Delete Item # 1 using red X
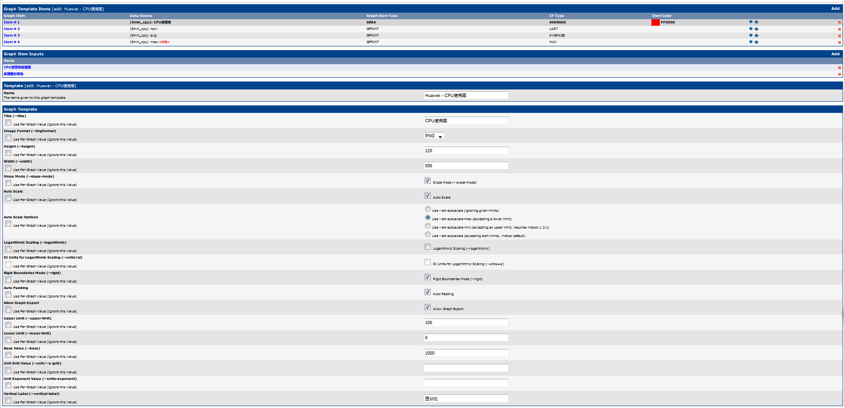 tap(839, 22)
